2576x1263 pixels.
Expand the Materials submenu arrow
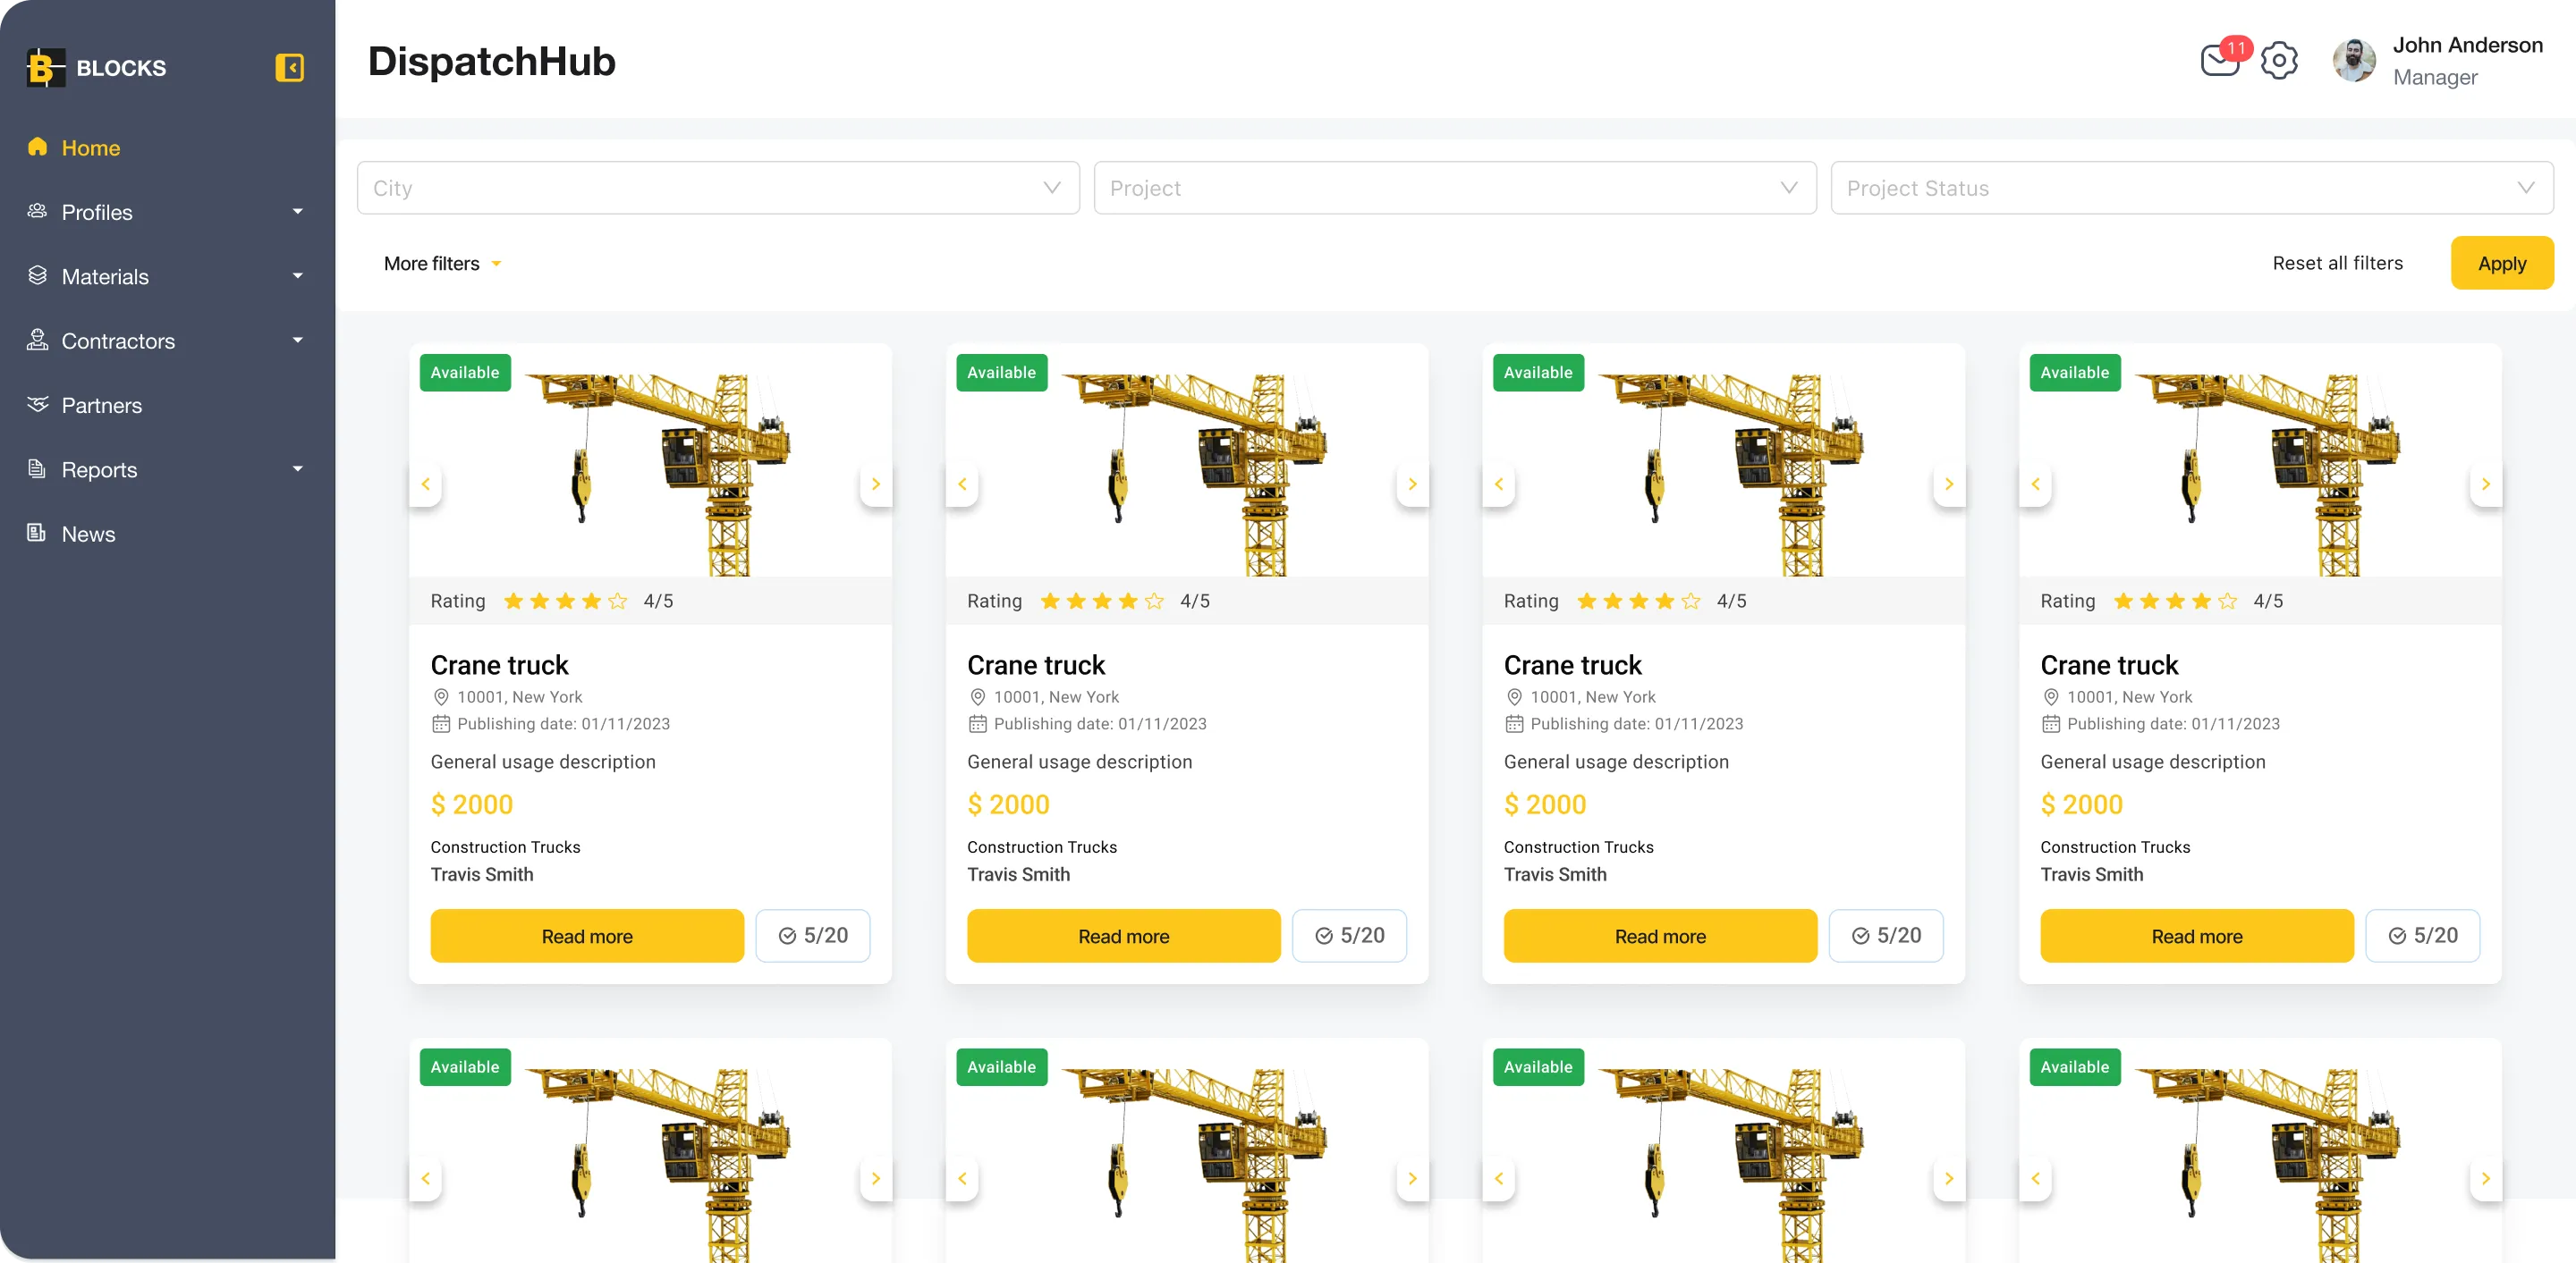pyautogui.click(x=297, y=276)
